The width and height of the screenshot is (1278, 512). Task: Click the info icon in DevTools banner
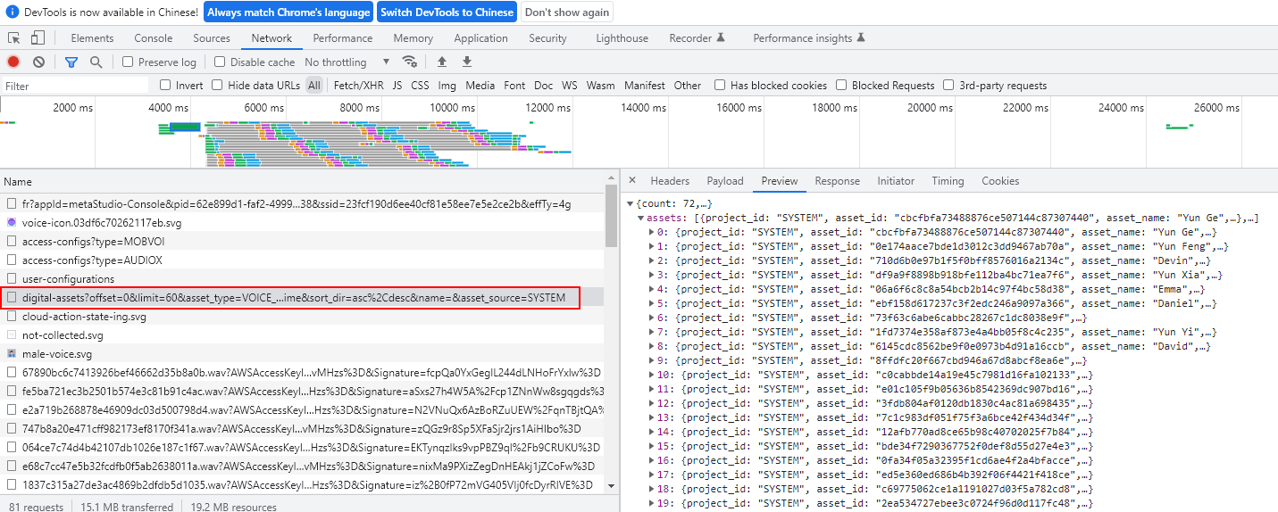[x=13, y=12]
